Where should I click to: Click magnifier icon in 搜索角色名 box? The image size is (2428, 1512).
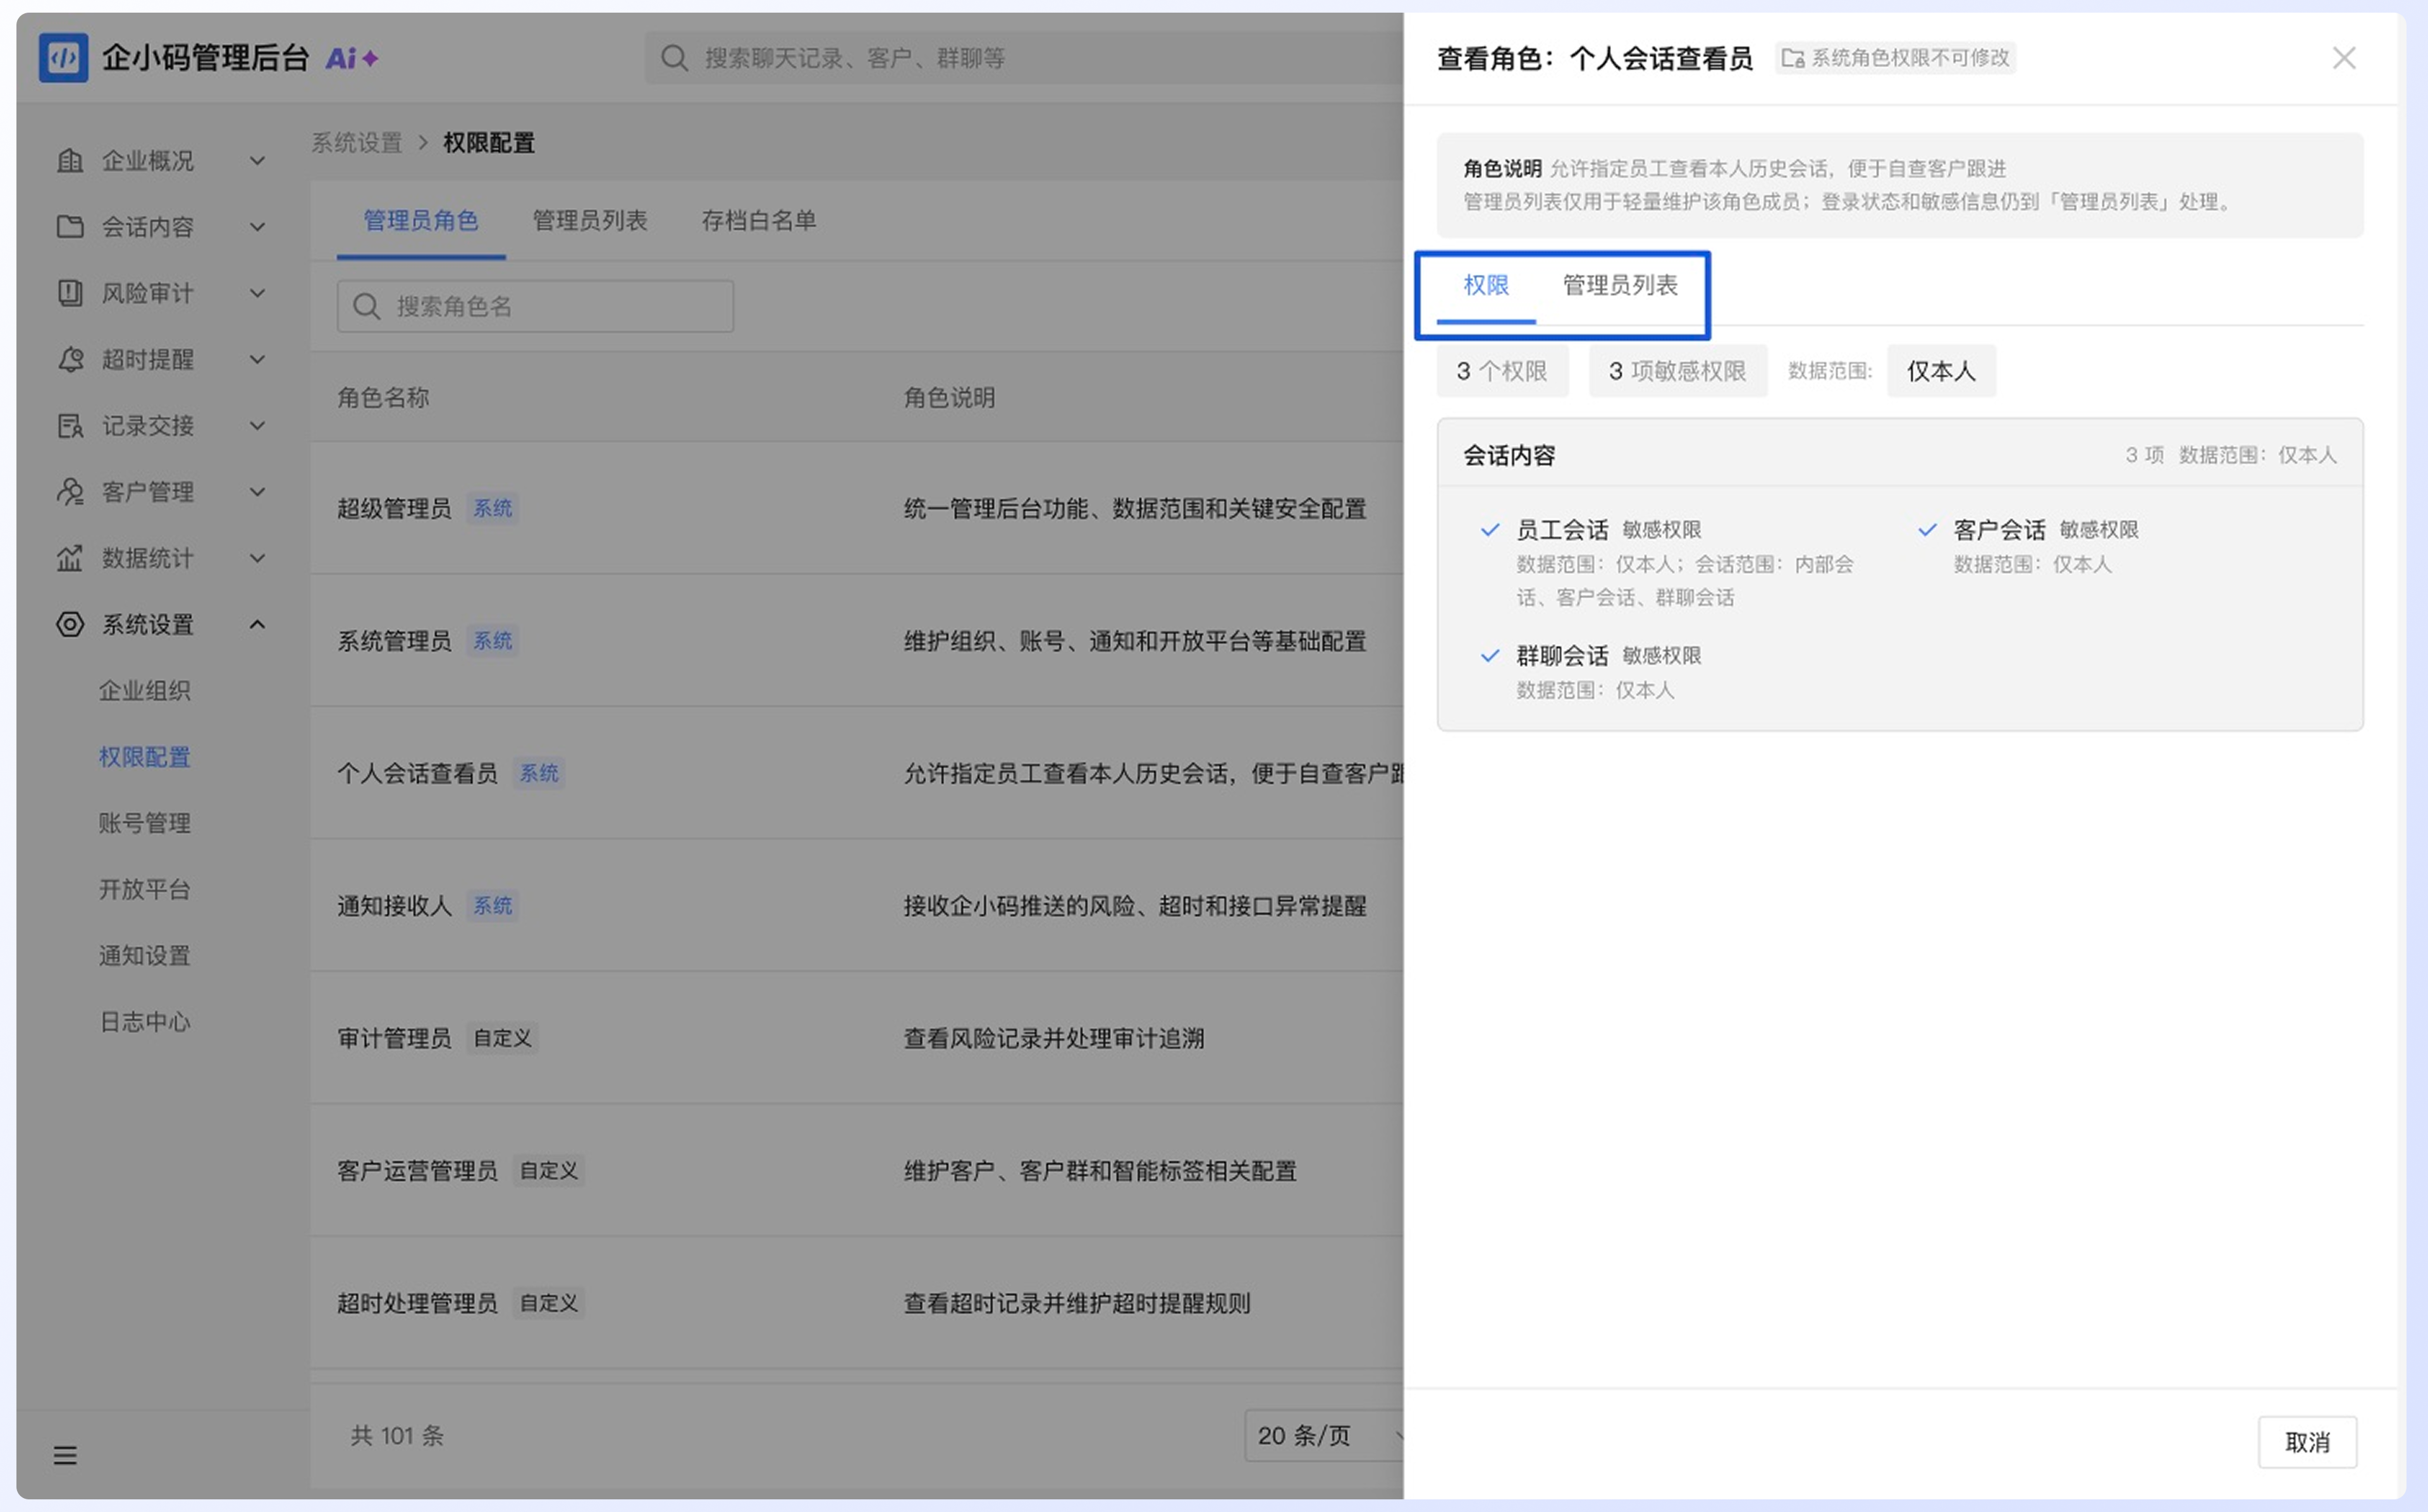tap(367, 306)
